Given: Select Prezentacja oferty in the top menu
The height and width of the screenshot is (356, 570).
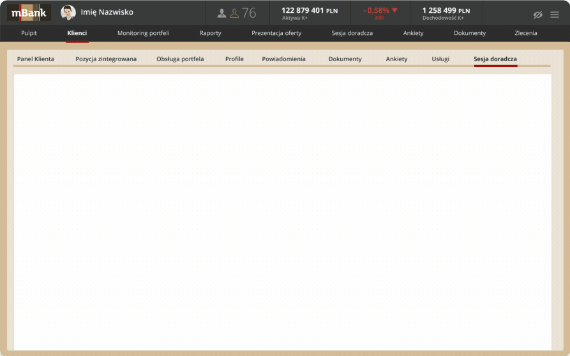Looking at the screenshot, I should [276, 33].
